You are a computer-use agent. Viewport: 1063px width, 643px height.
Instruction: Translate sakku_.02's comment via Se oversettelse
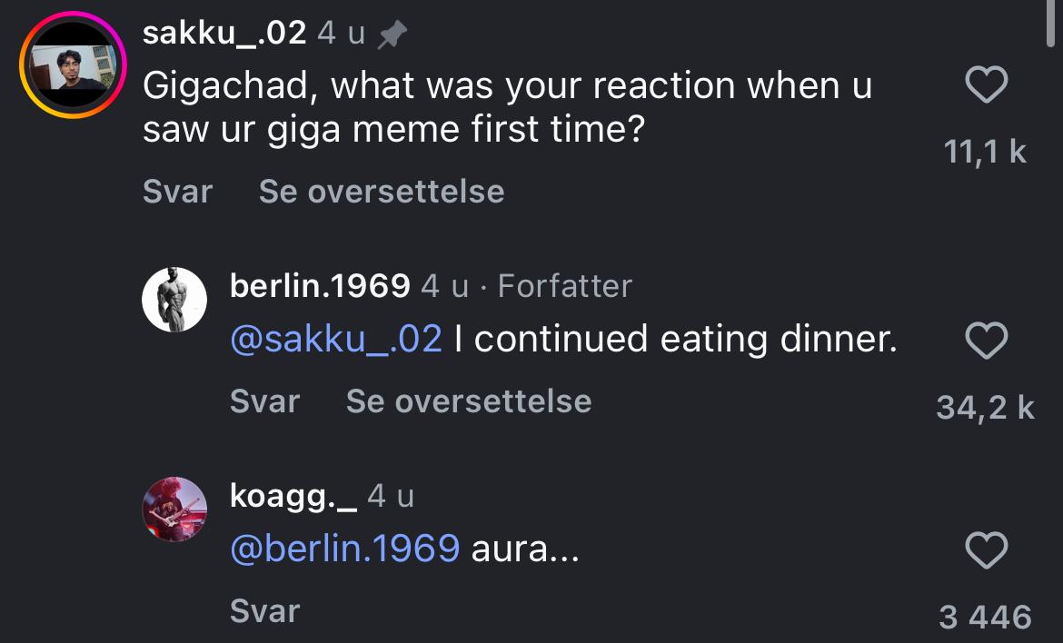coord(381,192)
